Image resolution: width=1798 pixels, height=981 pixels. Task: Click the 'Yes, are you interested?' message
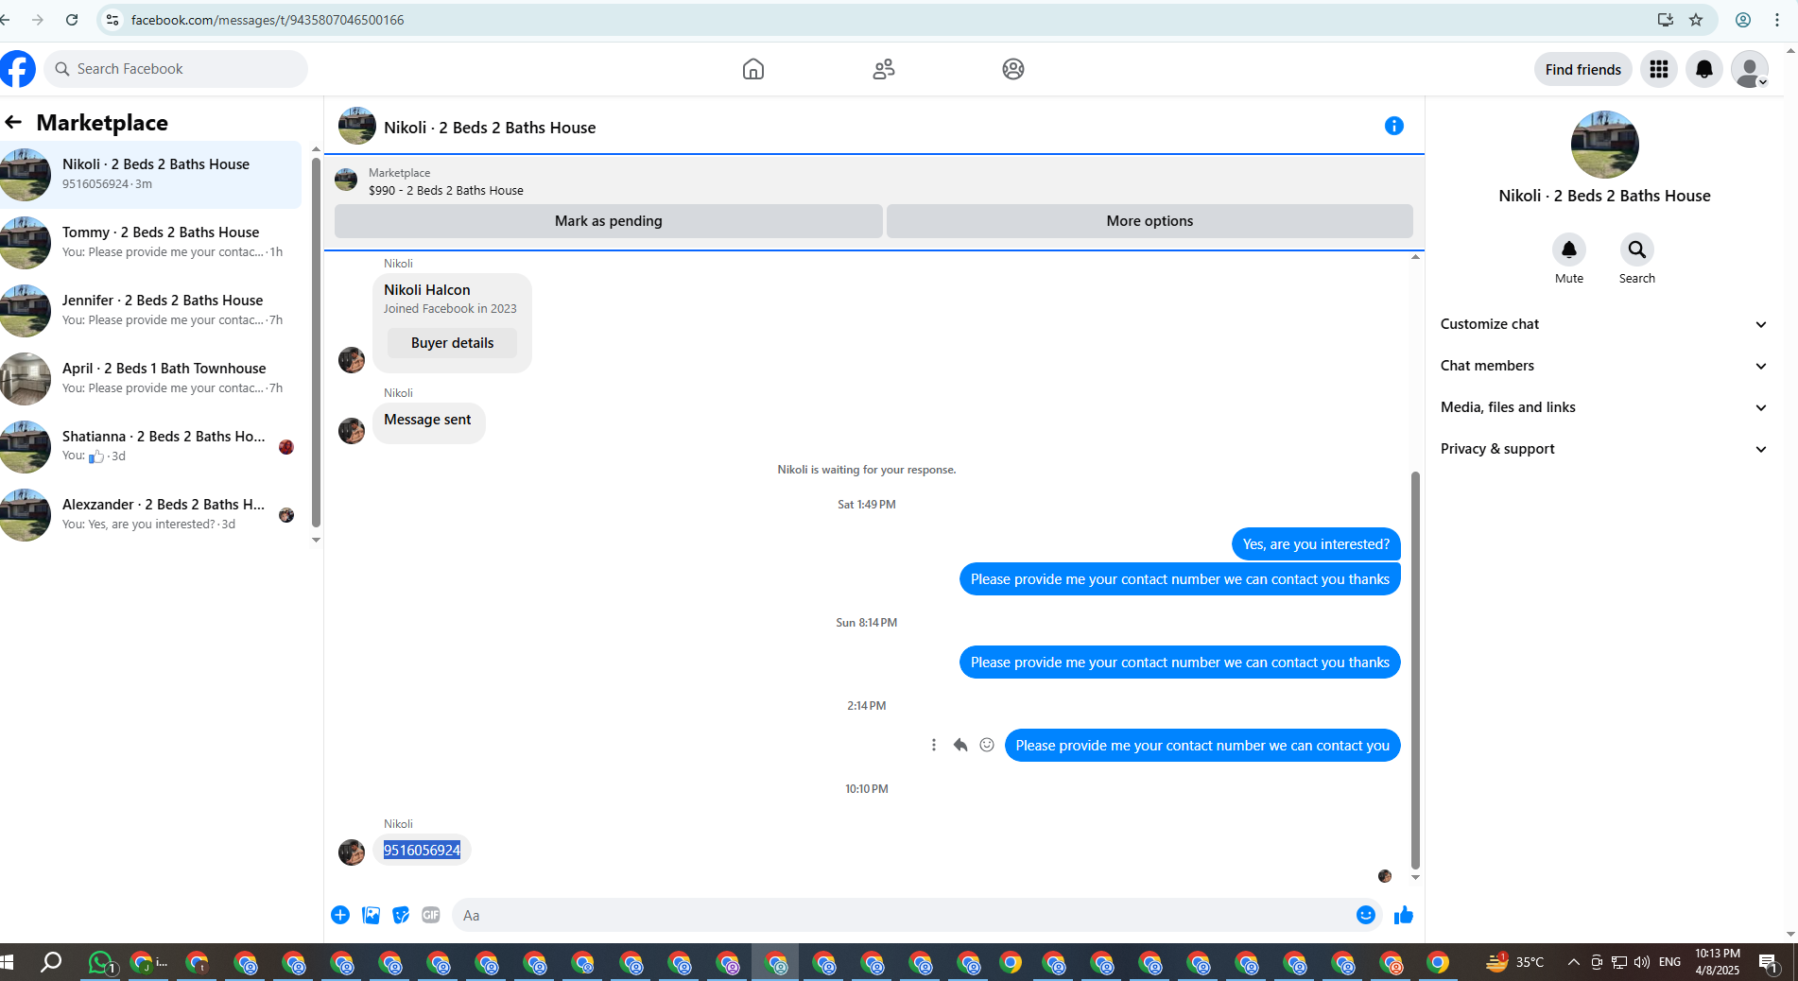point(1316,544)
